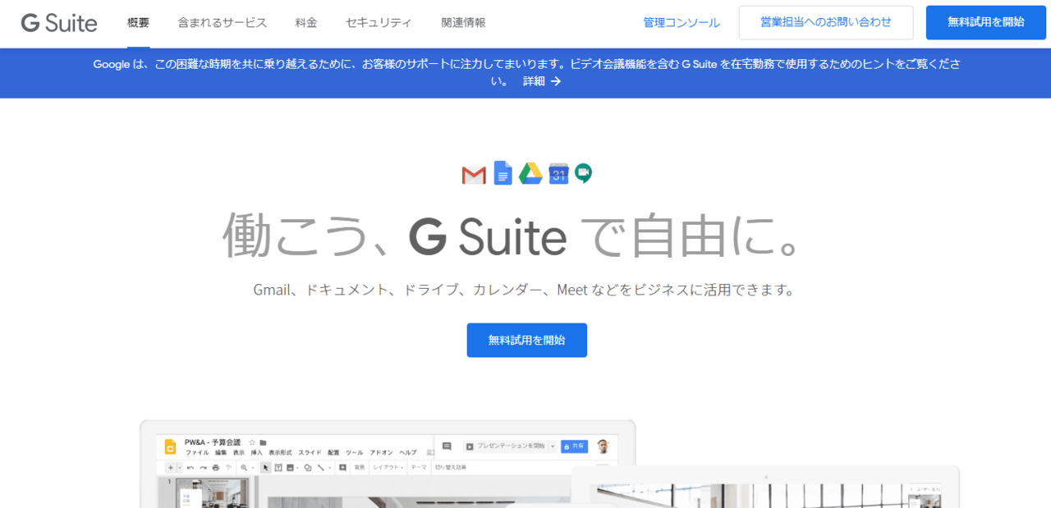The width and height of the screenshot is (1051, 508).
Task: Open the dropdown arrow beside プレゼンテーションを開始
Action: pos(553,446)
